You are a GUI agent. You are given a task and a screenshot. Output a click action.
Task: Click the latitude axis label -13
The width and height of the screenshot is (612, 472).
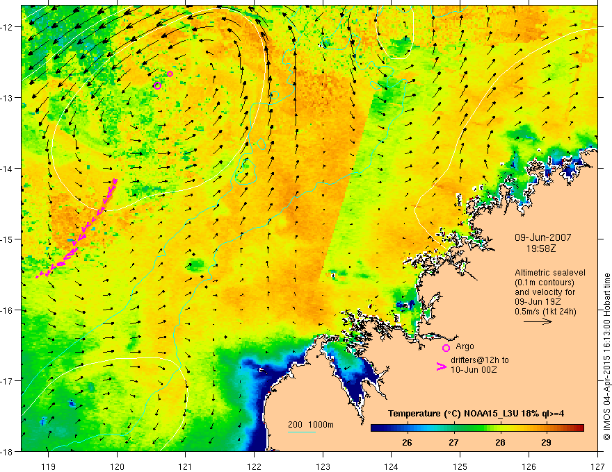click(8, 98)
